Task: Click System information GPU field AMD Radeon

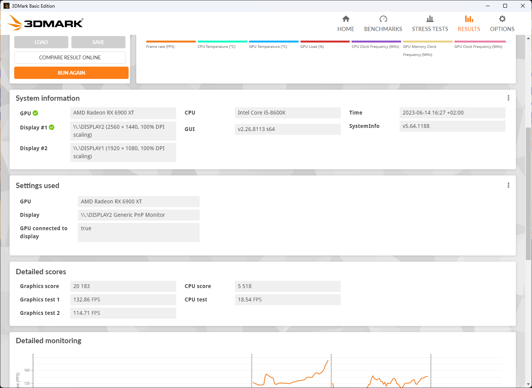Action: (x=123, y=113)
